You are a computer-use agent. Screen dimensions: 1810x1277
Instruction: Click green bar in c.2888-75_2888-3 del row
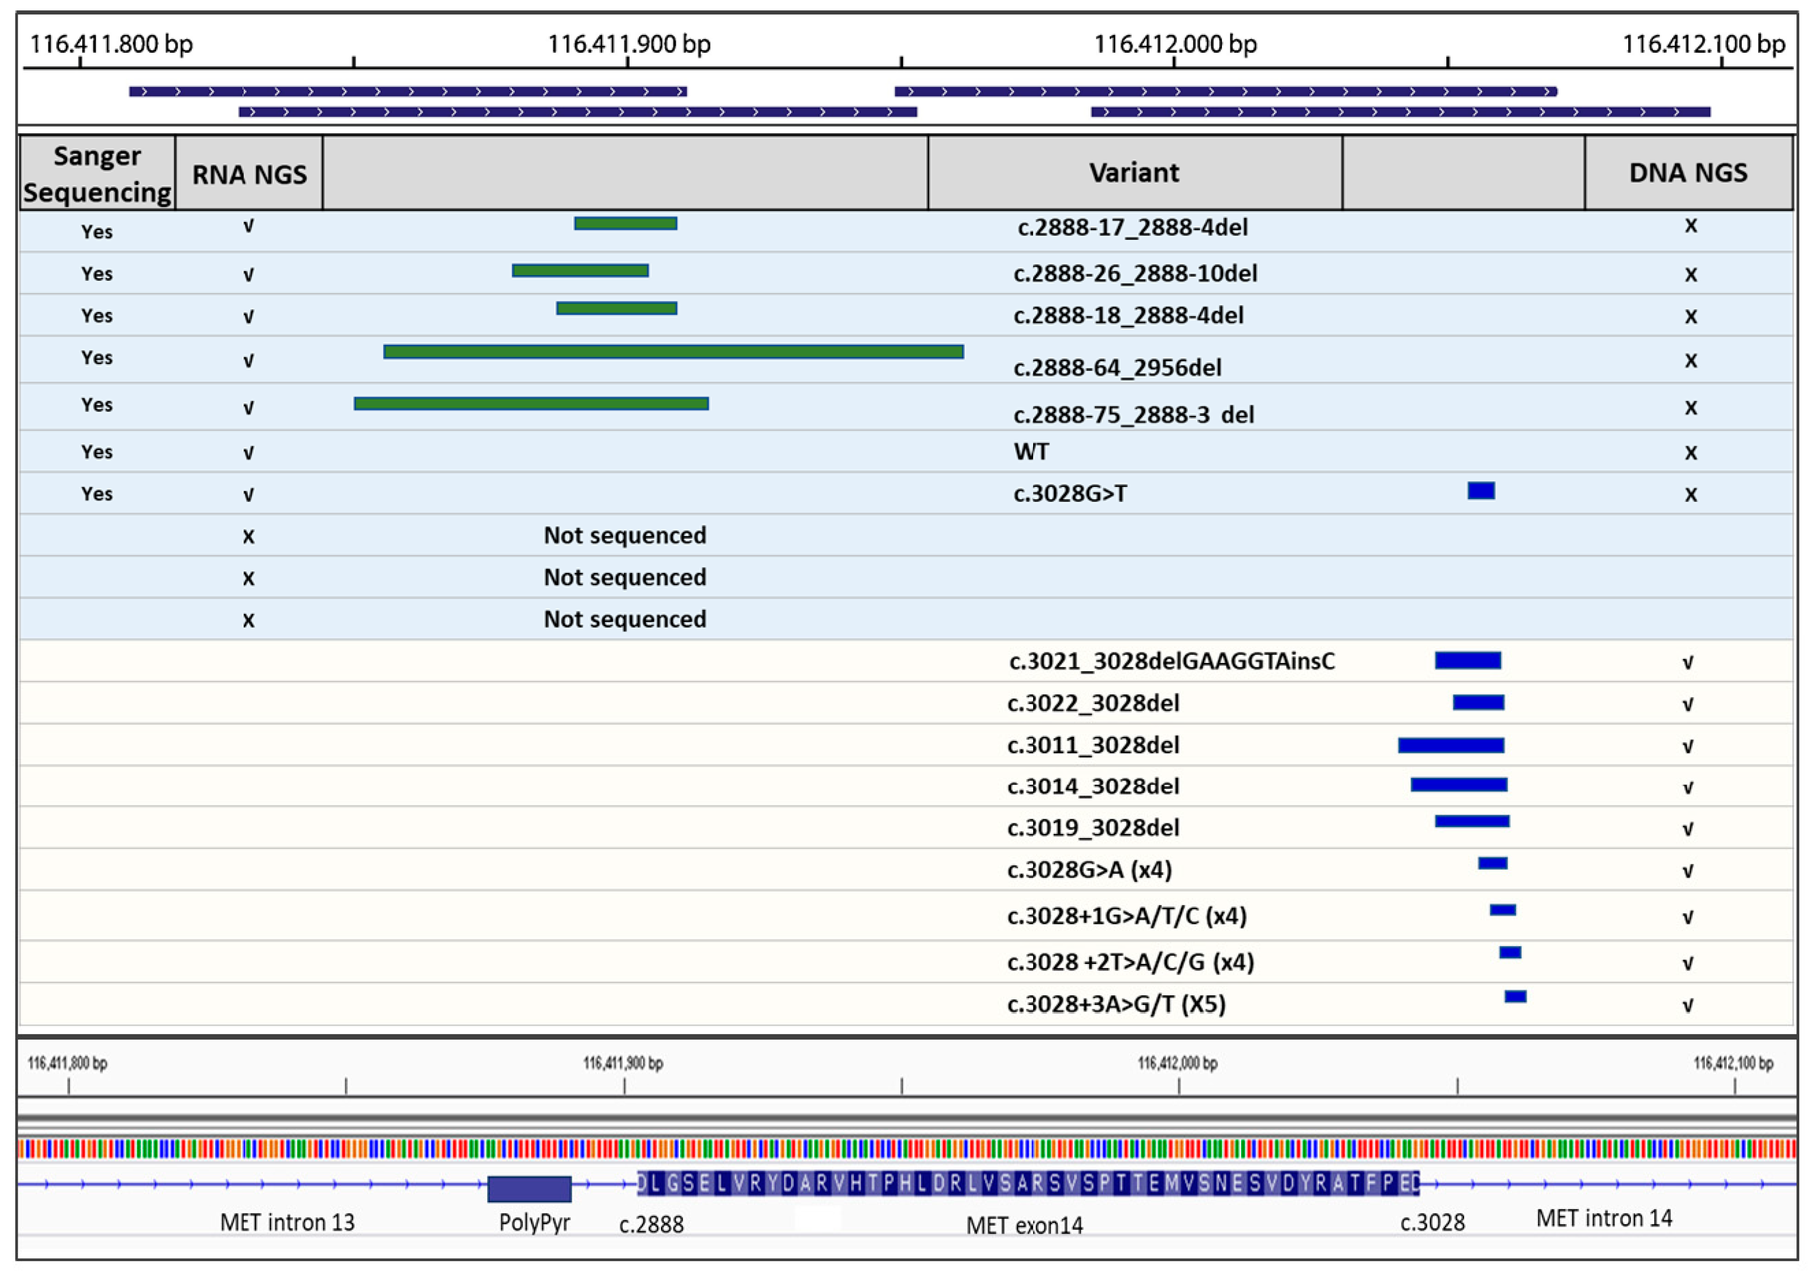pyautogui.click(x=532, y=404)
